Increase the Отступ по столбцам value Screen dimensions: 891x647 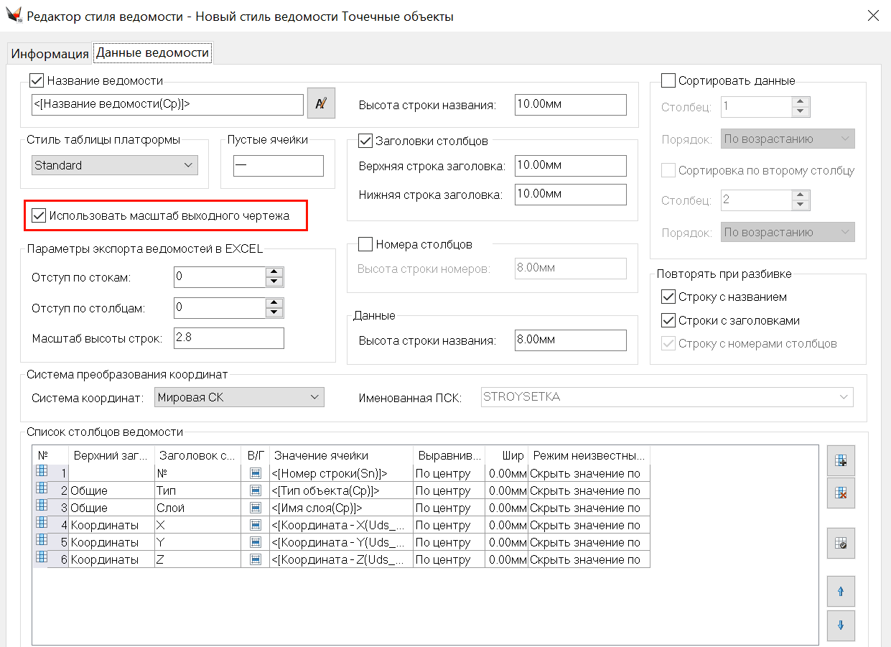tap(274, 303)
